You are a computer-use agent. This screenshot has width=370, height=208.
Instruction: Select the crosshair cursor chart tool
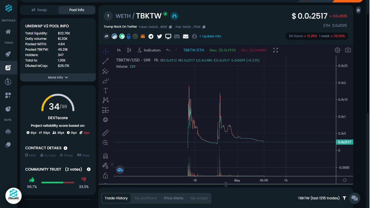tap(105, 51)
